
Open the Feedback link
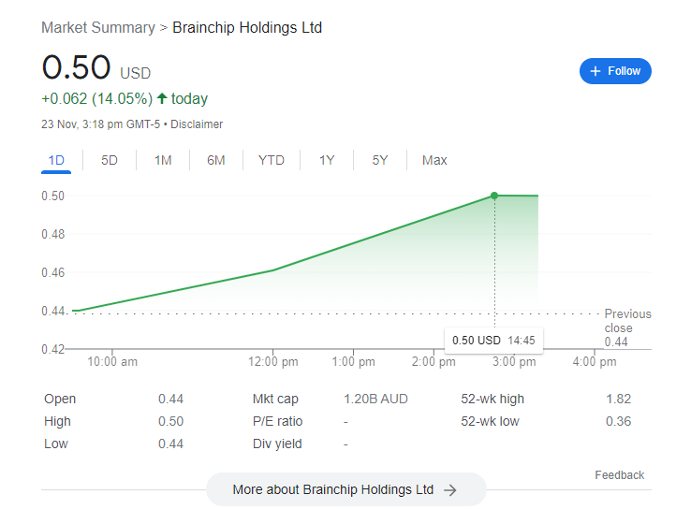click(x=620, y=475)
